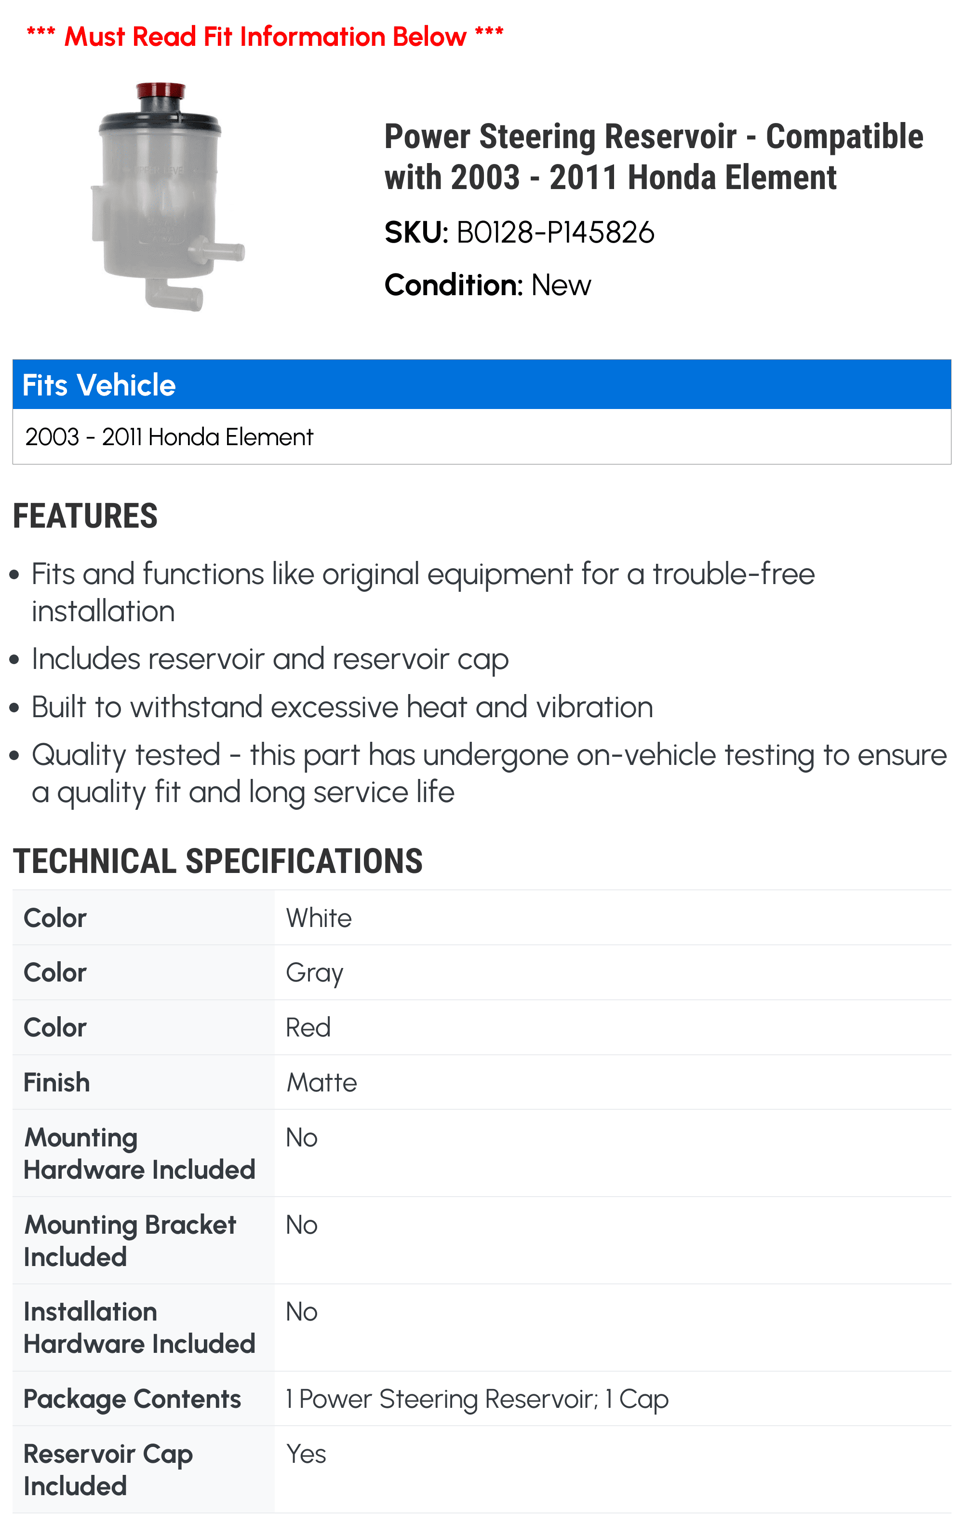Click the Condition: New label
This screenshot has width=964, height=1526.
pos(488,285)
